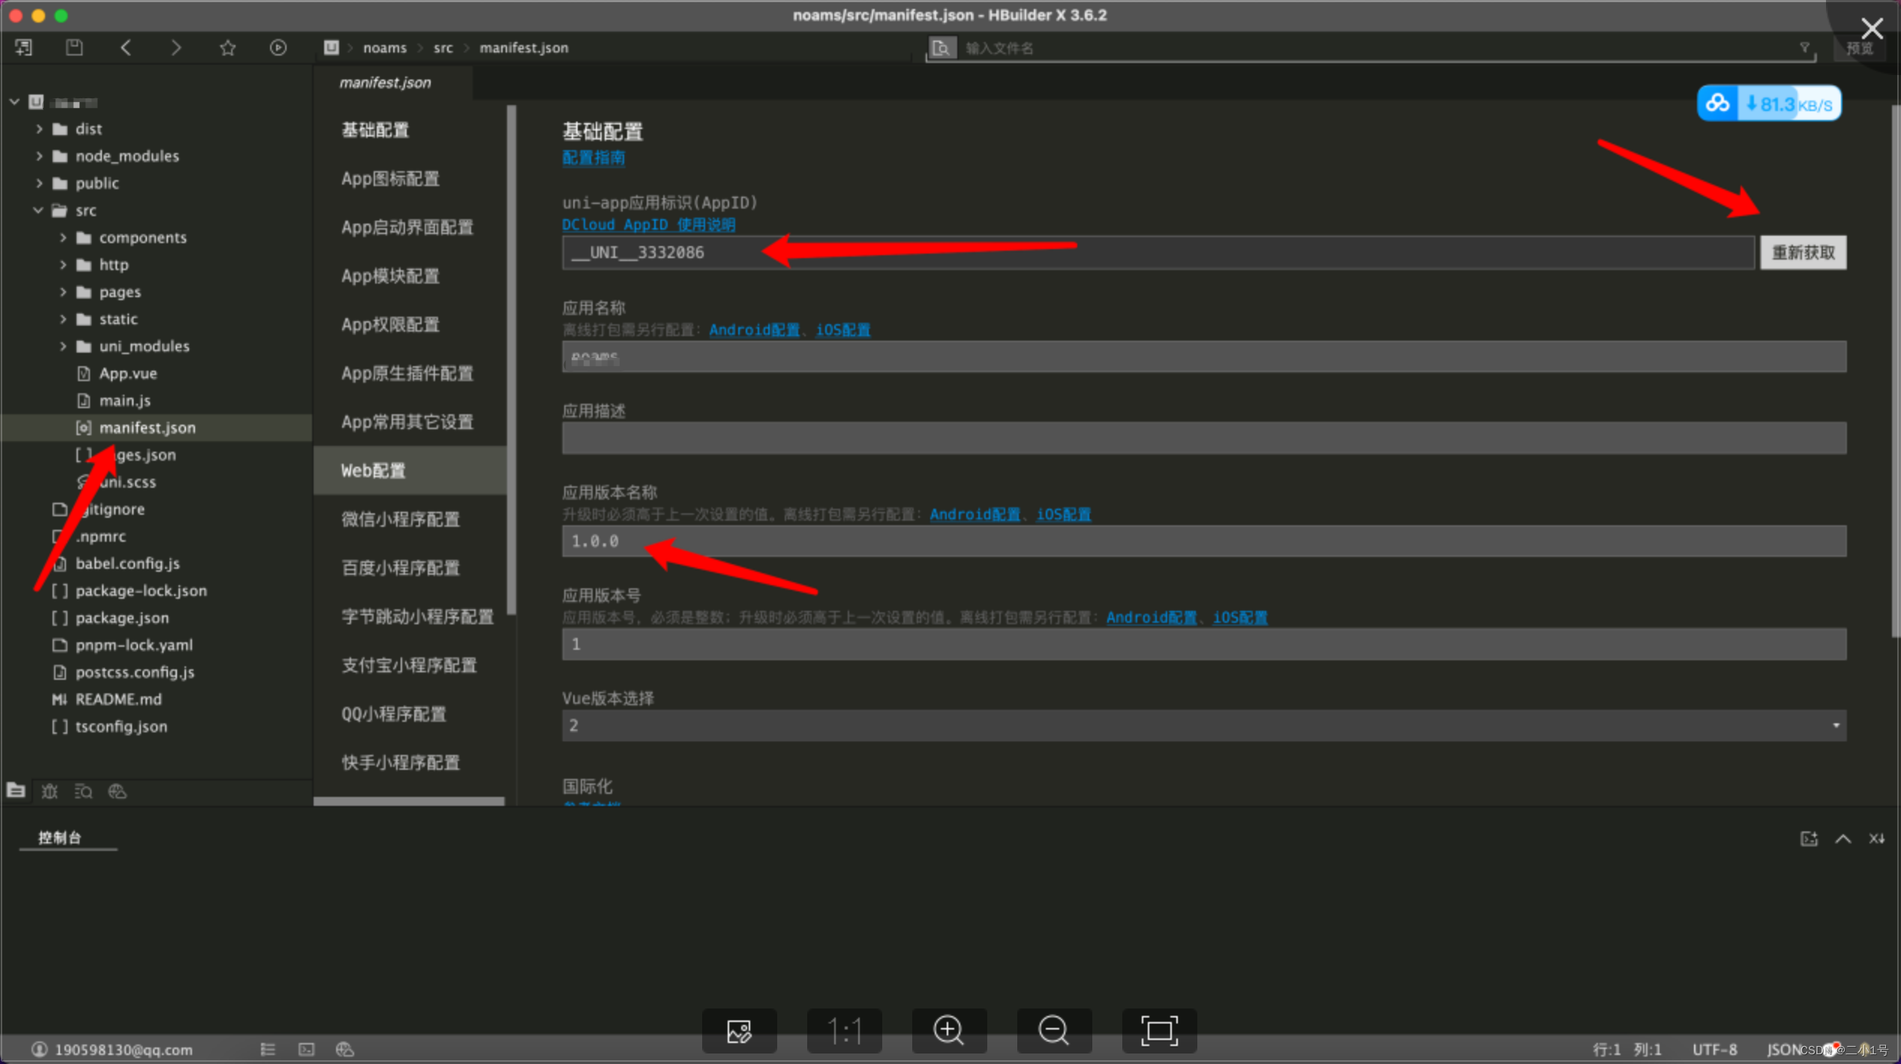Collapse console with the up chevron icon
1901x1064 pixels.
(x=1842, y=838)
